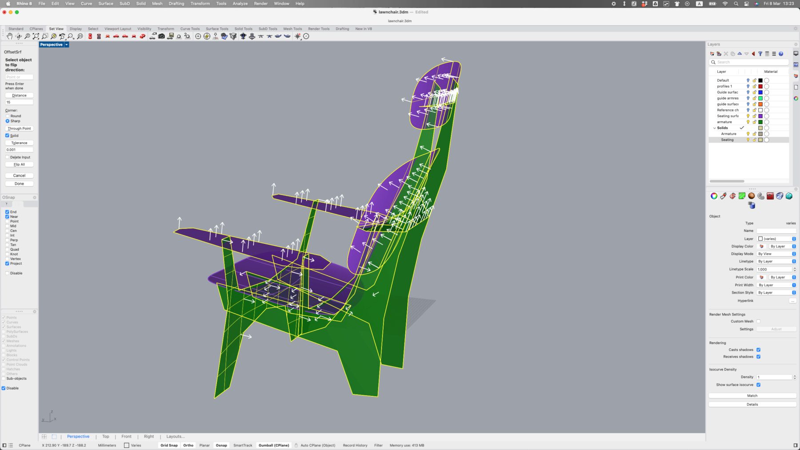Select the Pan hand tool

click(9, 36)
